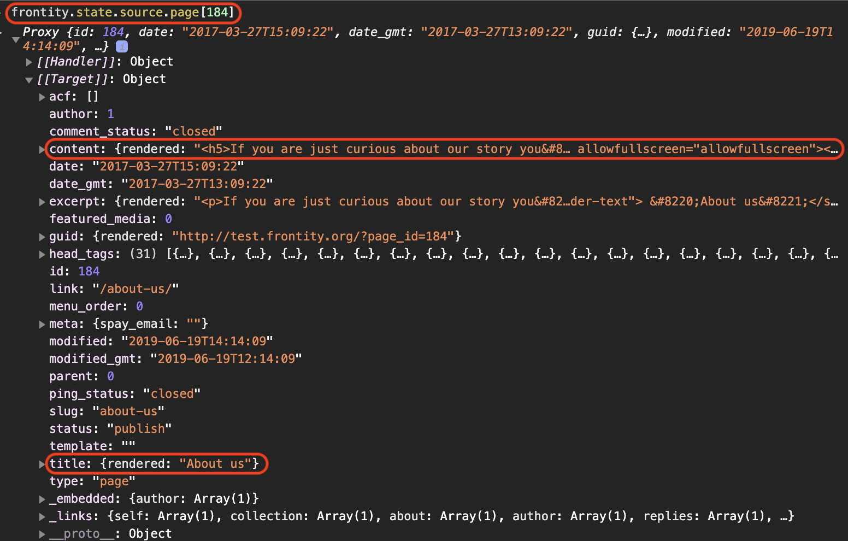This screenshot has height=541, width=848.
Task: Expand the excerpt rendered property
Action: tap(42, 202)
